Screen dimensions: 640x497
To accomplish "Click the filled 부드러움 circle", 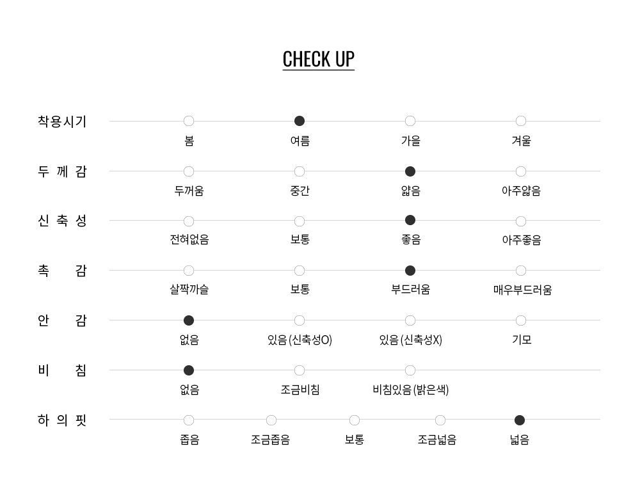I will 410,271.
